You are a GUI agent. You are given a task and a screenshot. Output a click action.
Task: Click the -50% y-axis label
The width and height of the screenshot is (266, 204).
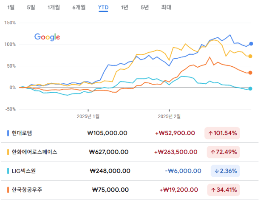click(11, 109)
